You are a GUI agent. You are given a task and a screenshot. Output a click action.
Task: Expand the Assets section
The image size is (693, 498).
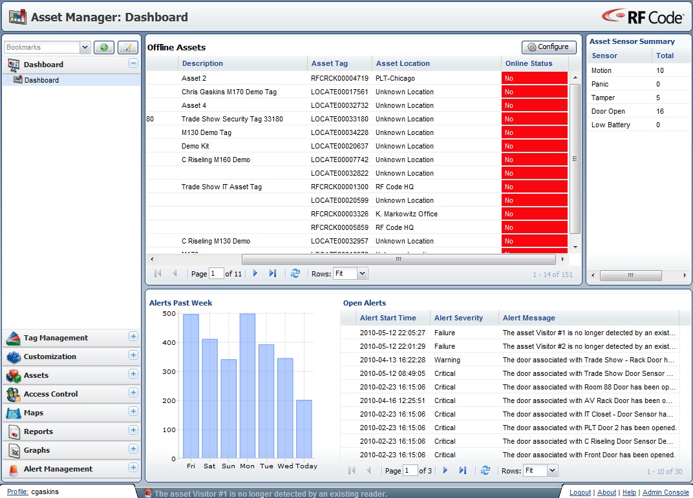(x=133, y=374)
